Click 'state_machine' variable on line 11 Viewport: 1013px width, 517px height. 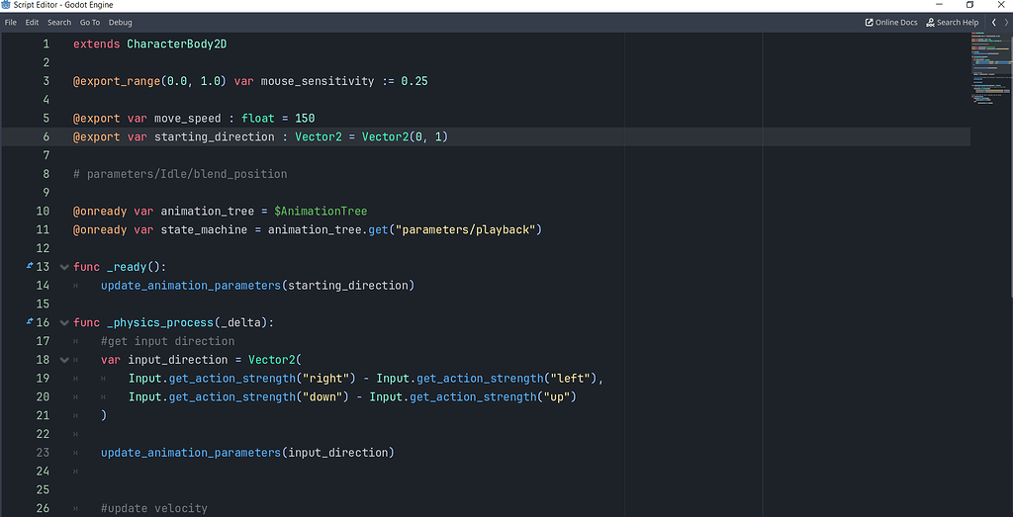(204, 229)
